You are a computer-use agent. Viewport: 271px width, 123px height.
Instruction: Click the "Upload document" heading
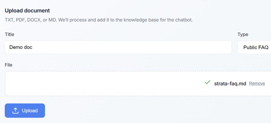tap(27, 11)
